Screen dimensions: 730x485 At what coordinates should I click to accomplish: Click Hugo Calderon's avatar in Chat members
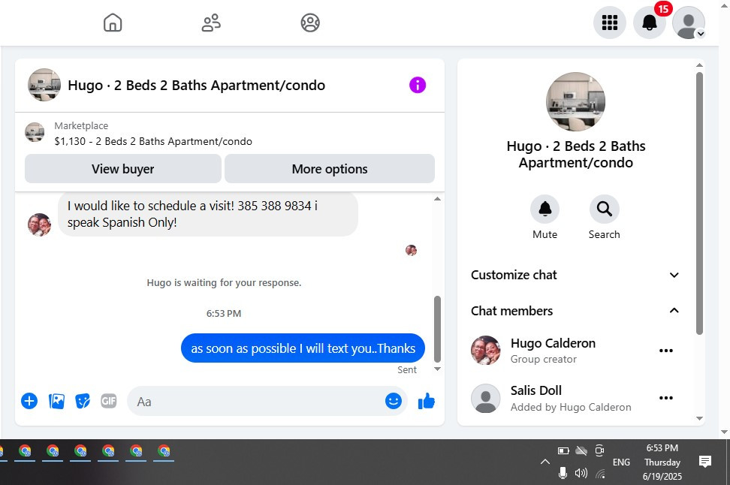(486, 351)
